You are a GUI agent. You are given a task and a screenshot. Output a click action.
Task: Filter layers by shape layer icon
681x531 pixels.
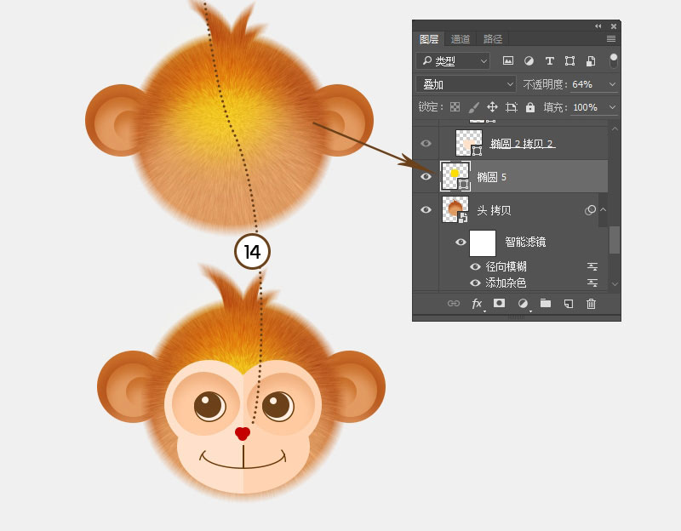point(569,60)
